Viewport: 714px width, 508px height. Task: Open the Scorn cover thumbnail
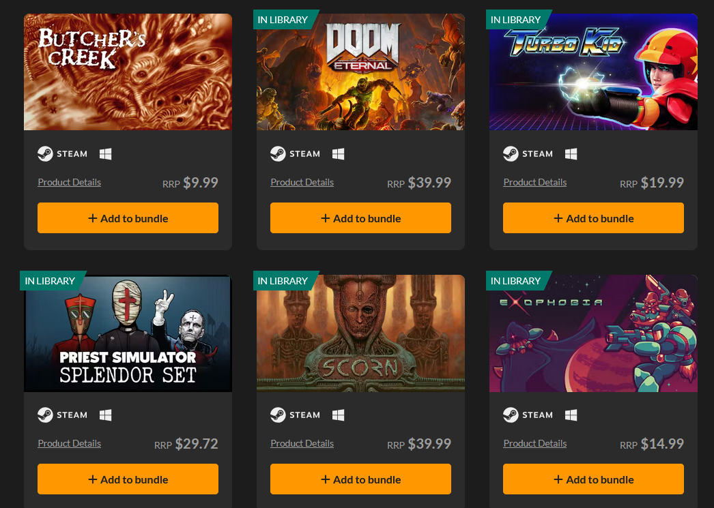[x=360, y=333]
